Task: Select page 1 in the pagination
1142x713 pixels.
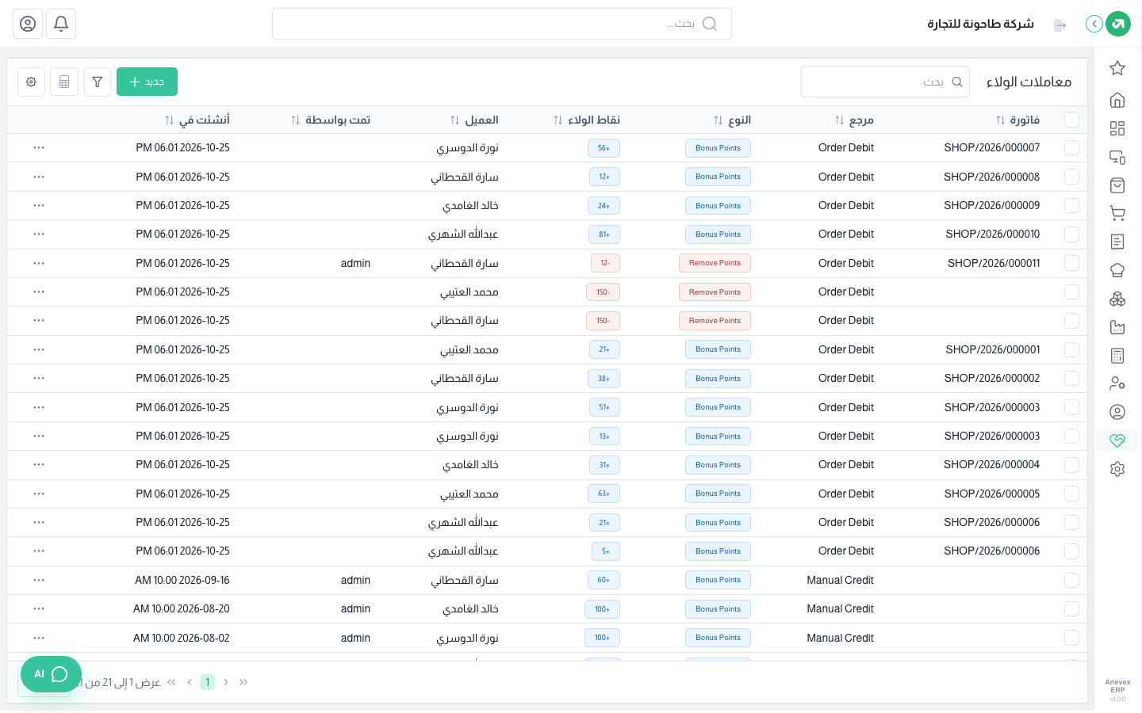Action: pos(207,682)
